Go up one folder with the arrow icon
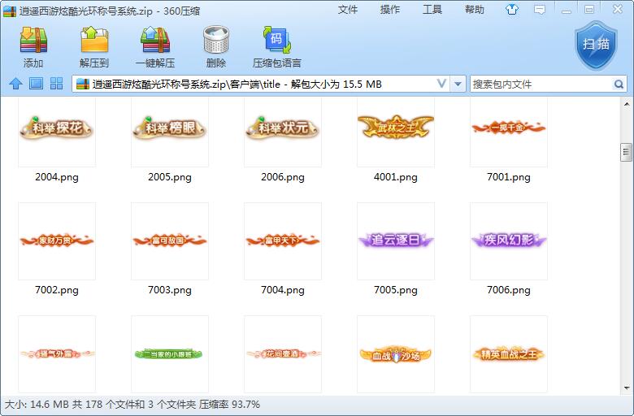The image size is (634, 416). click(x=15, y=84)
